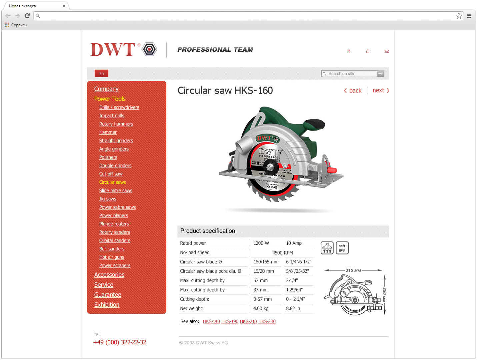Open Impact drills category
The width and height of the screenshot is (477, 361).
112,116
